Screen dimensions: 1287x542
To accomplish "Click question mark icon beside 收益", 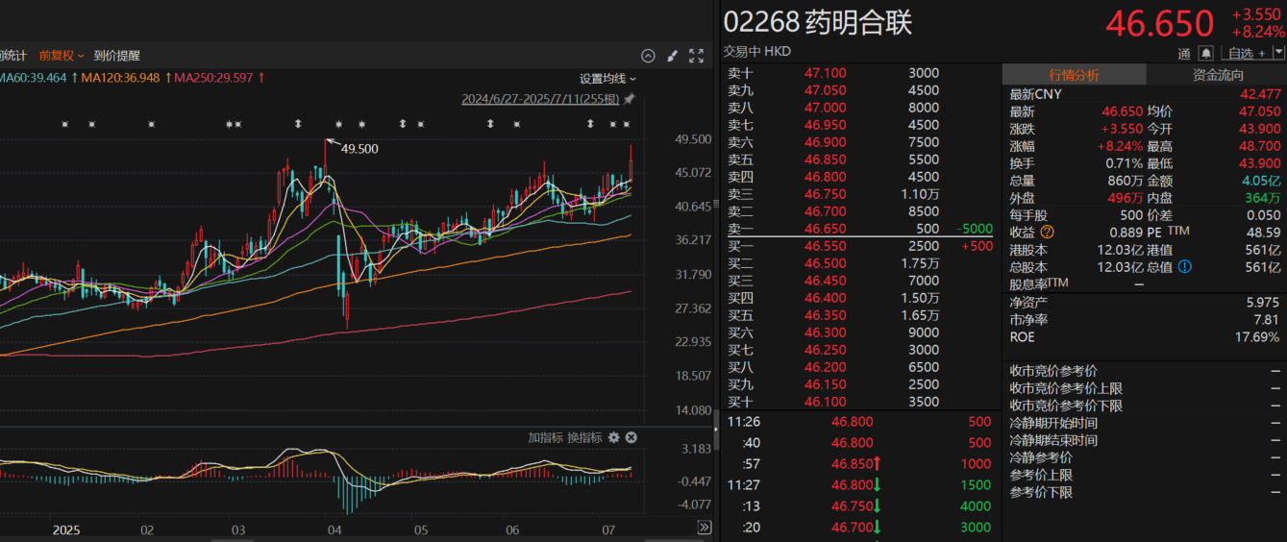I will pyautogui.click(x=1047, y=233).
